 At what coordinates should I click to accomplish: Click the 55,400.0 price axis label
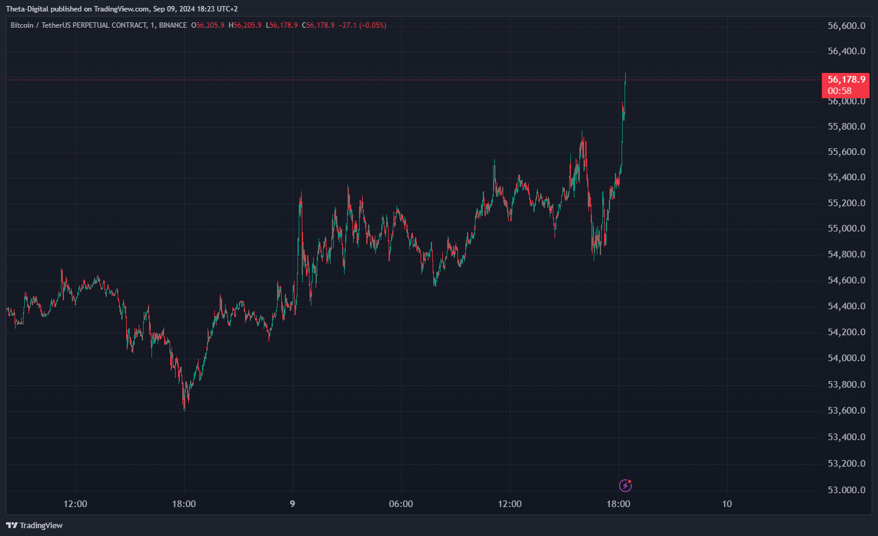tap(847, 177)
